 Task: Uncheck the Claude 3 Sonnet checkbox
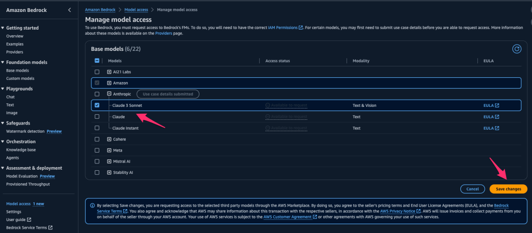click(x=97, y=105)
